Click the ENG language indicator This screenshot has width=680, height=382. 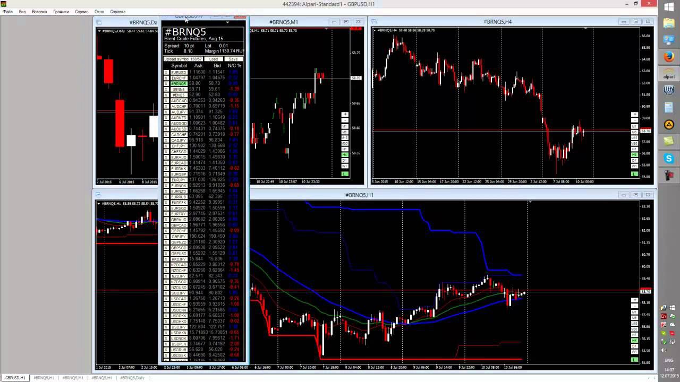(x=669, y=360)
